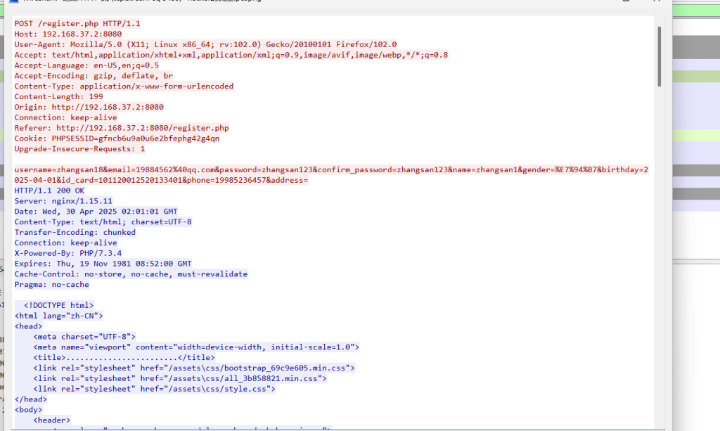The width and height of the screenshot is (720, 431).
Task: Click the Content-Length: 199 line
Action: pyautogui.click(x=58, y=96)
